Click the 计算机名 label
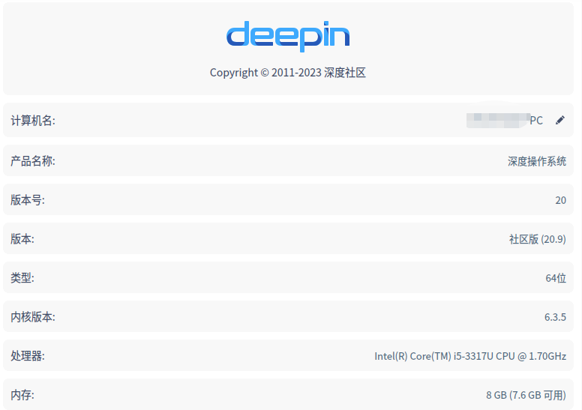The height and width of the screenshot is (410, 582). (33, 121)
